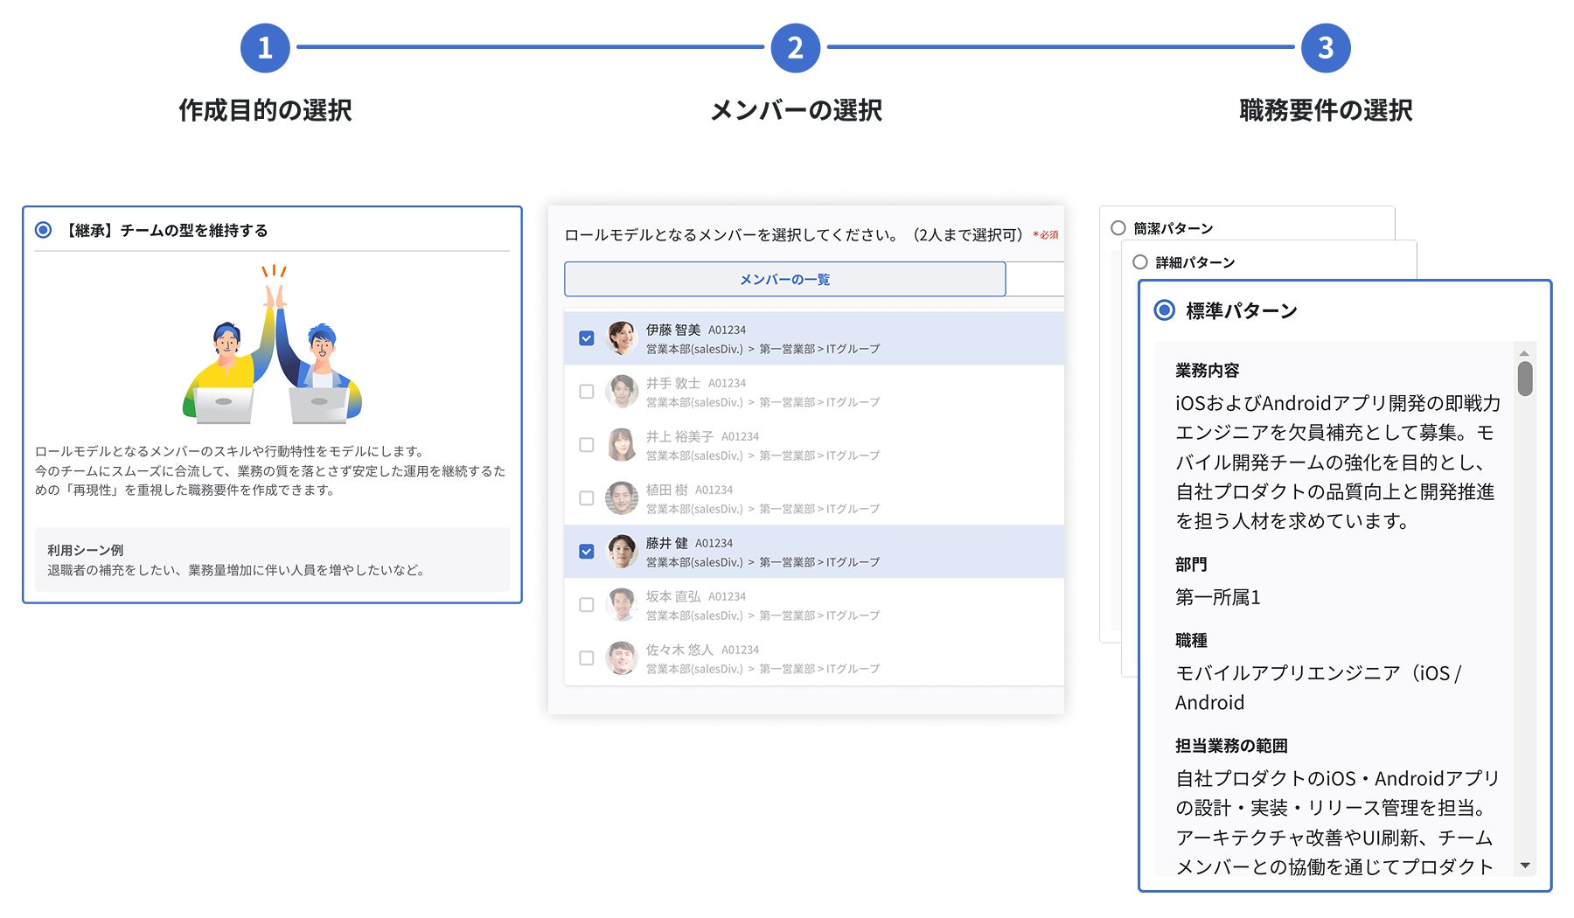The height and width of the screenshot is (918, 1574).
Task: Click the name 井手 敦士
Action: tap(673, 383)
